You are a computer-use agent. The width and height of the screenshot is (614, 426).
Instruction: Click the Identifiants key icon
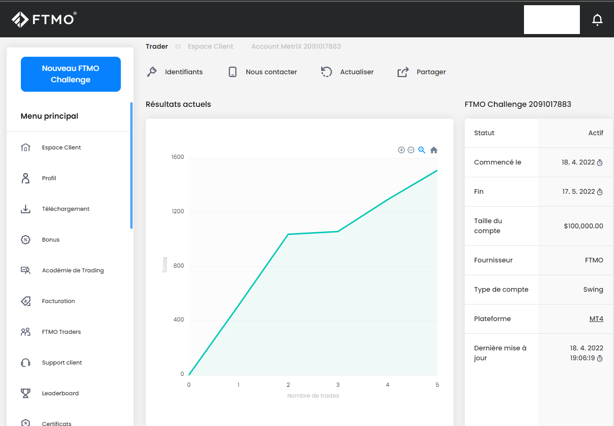pos(152,72)
